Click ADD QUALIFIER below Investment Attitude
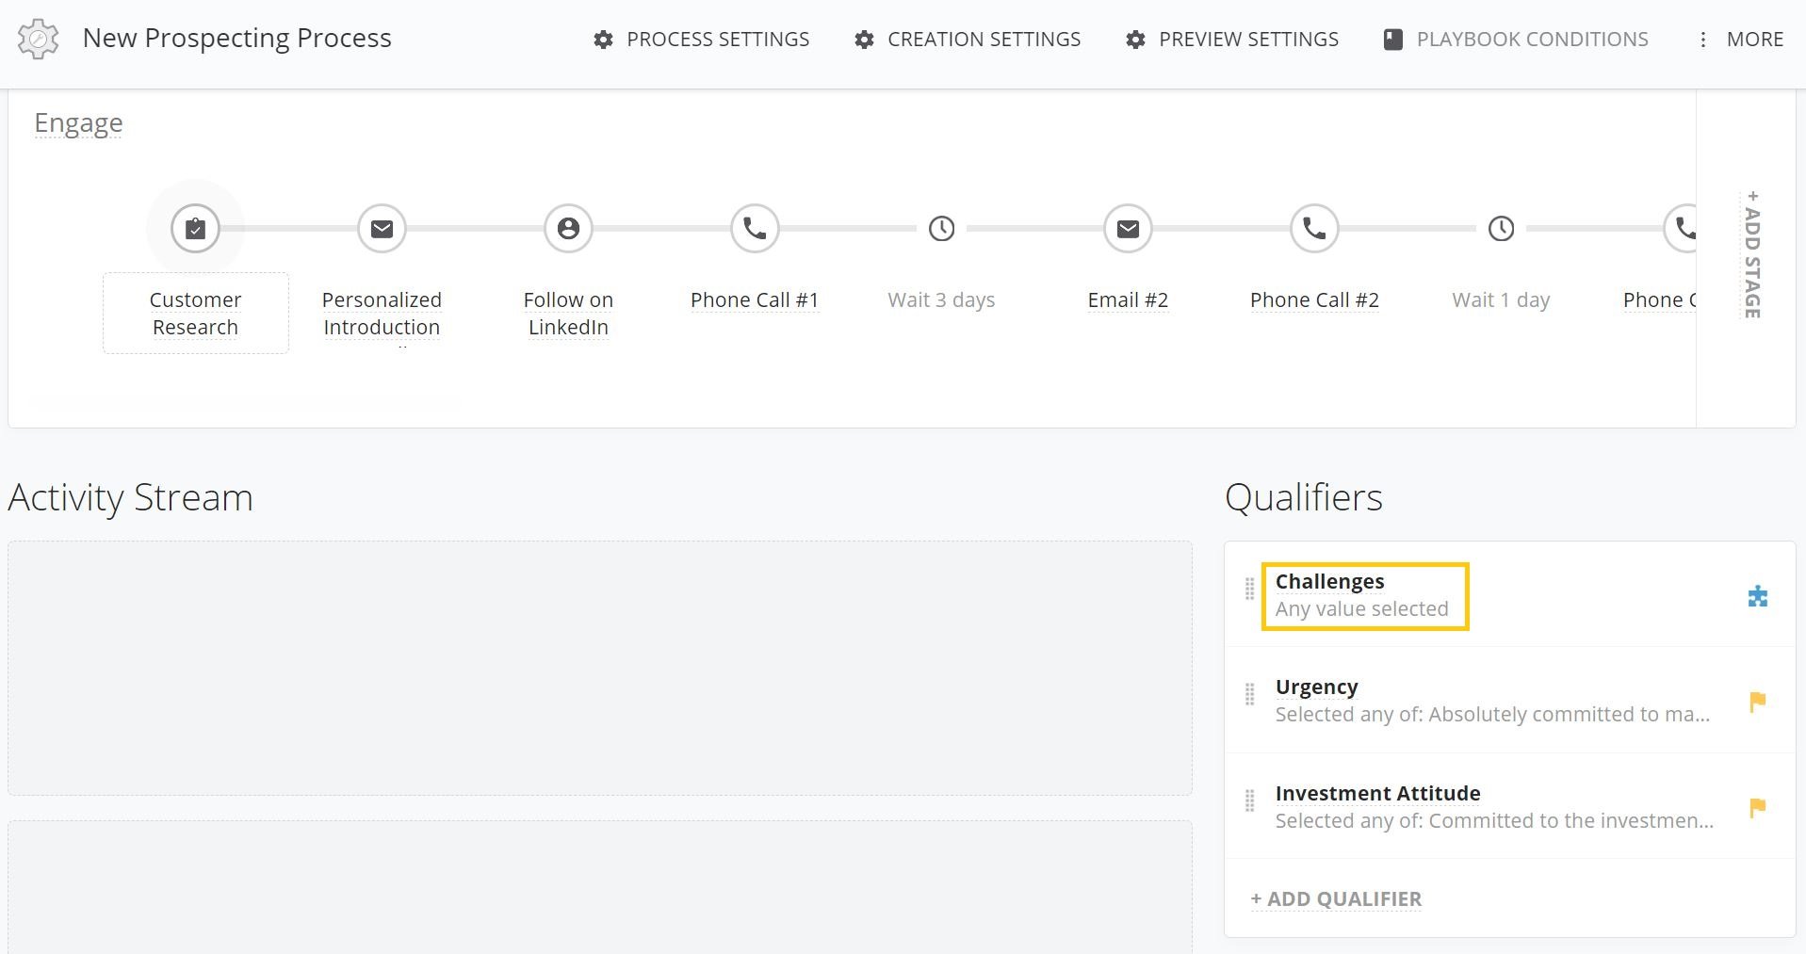The image size is (1806, 954). pos(1336,898)
